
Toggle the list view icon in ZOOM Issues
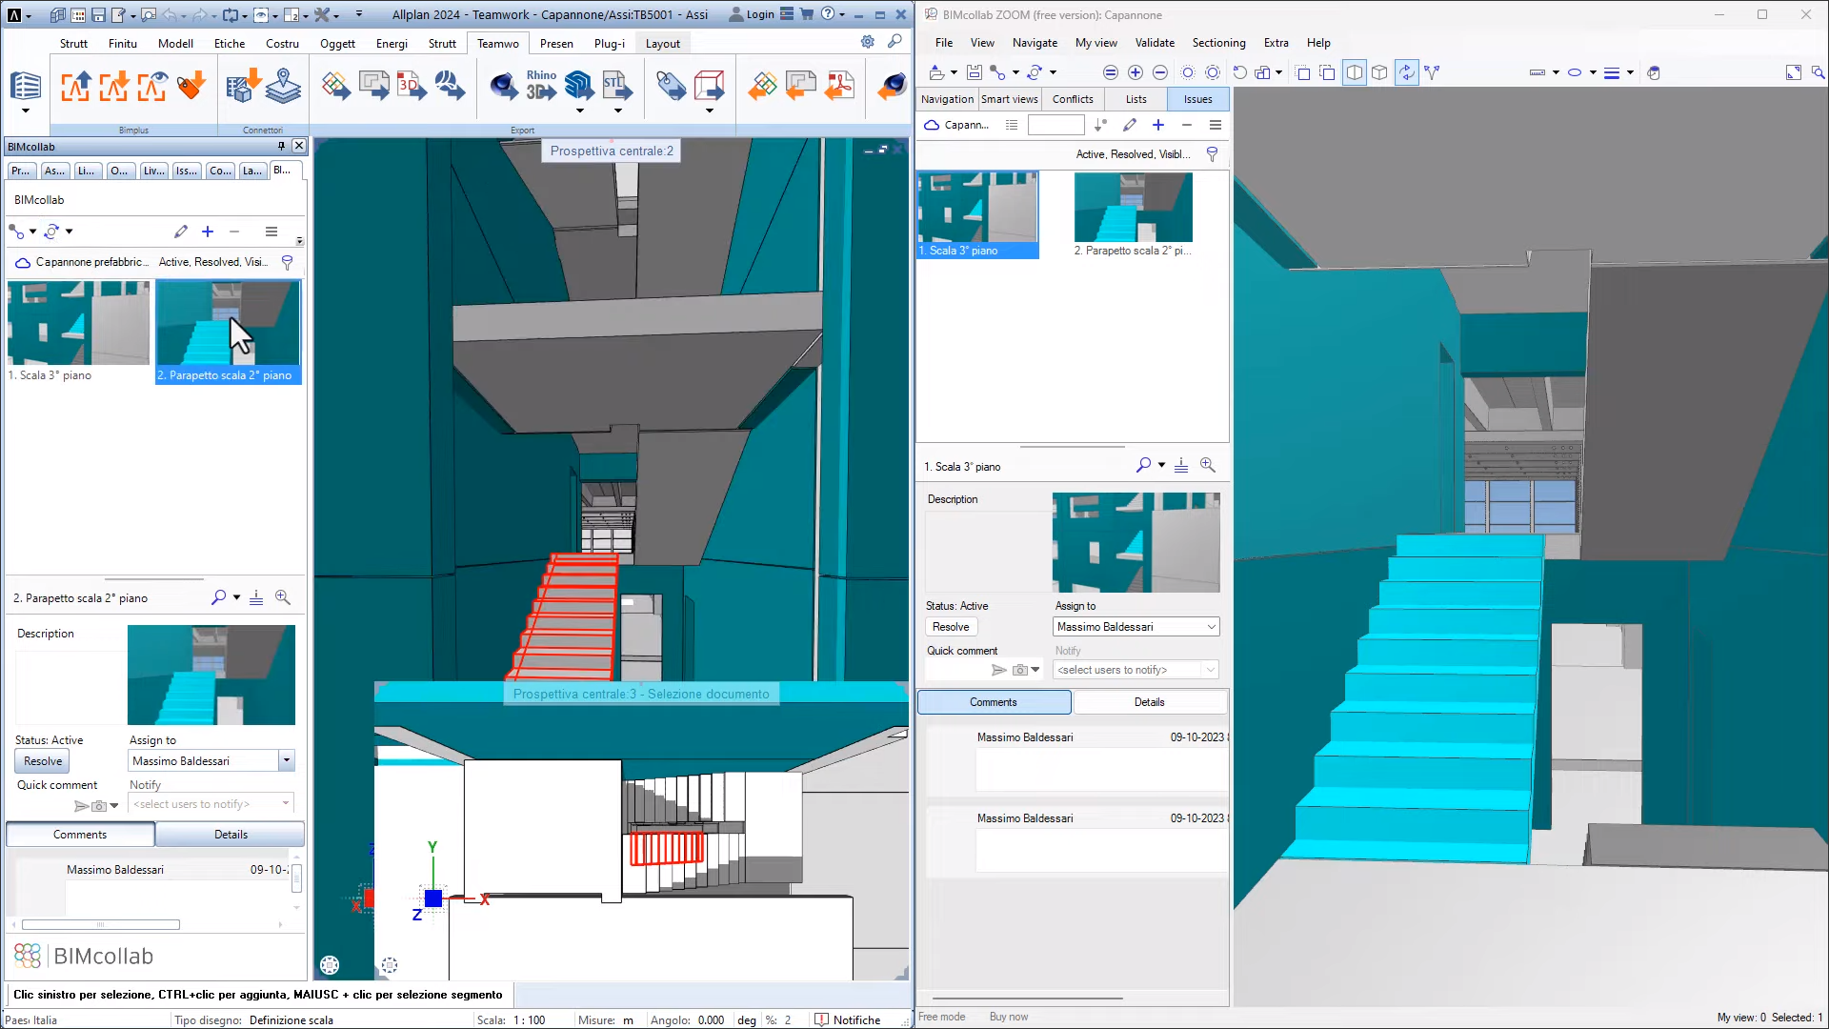coord(1012,125)
